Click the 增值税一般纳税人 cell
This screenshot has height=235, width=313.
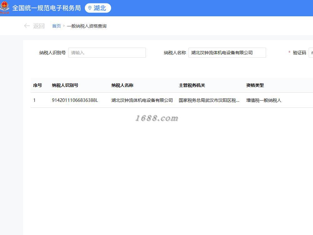click(x=264, y=100)
